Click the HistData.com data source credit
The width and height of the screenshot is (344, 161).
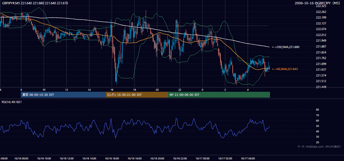pyautogui.click(x=319, y=147)
